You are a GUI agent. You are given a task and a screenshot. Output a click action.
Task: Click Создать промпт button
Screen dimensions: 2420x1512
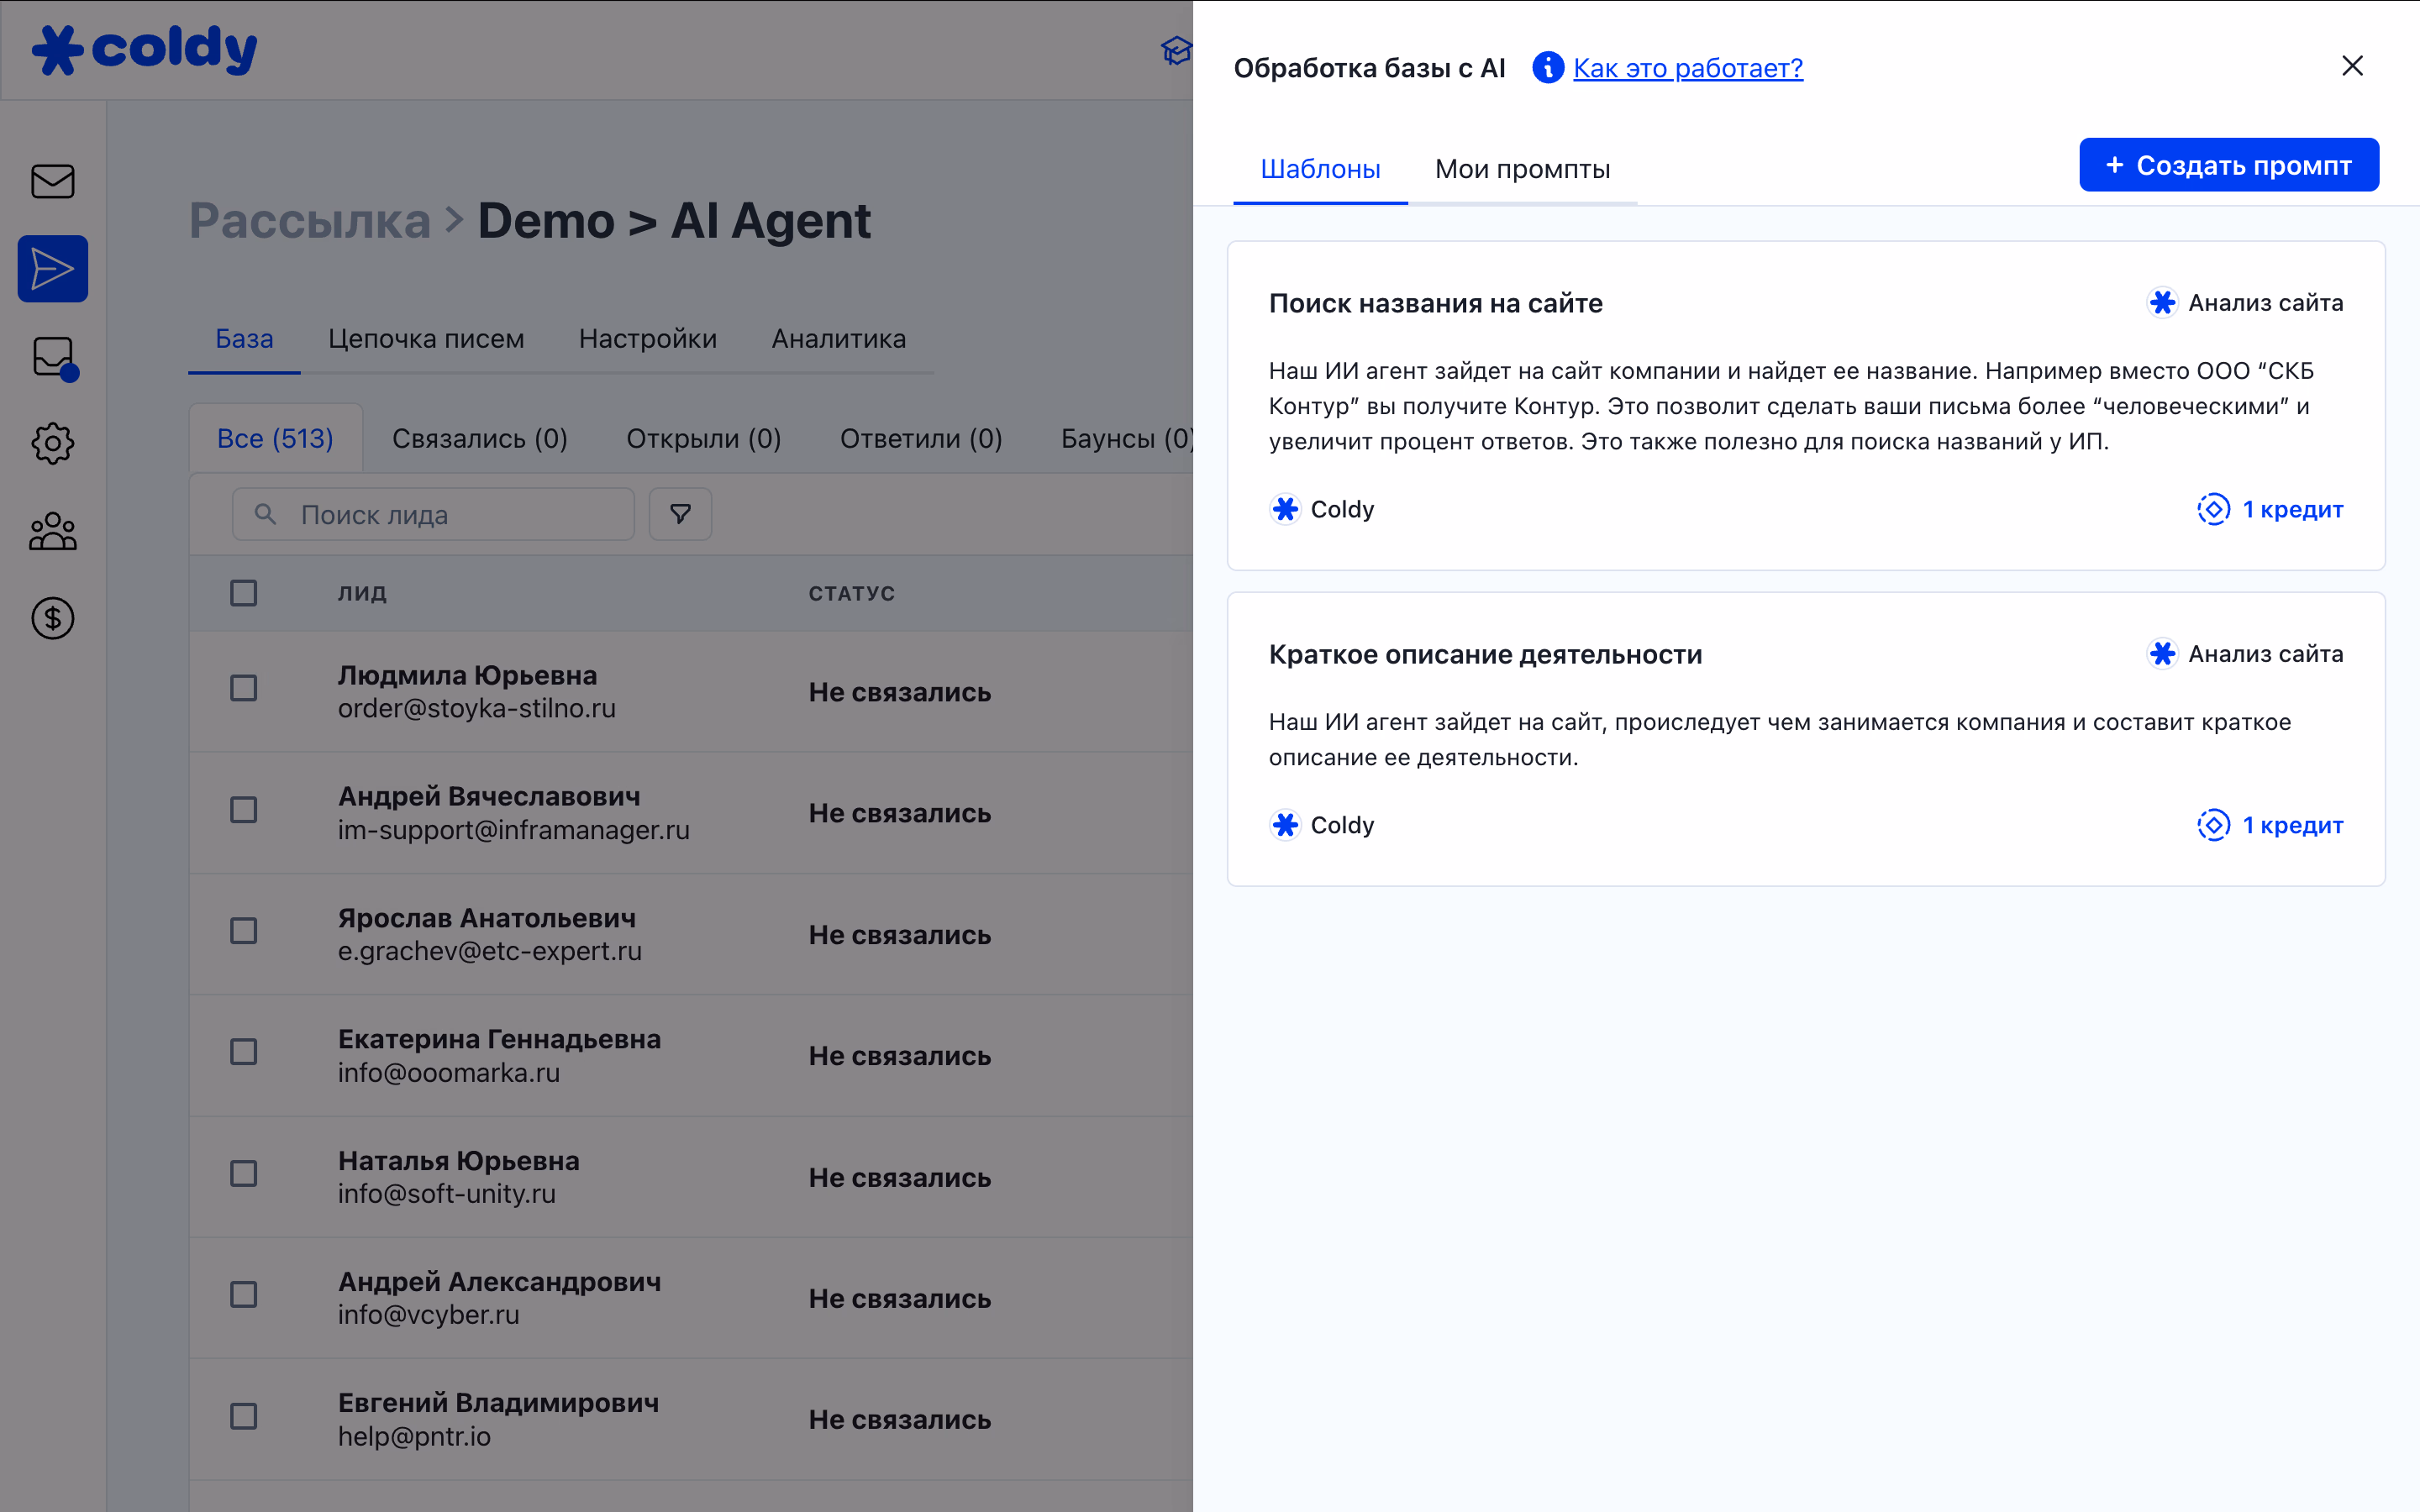click(2228, 165)
